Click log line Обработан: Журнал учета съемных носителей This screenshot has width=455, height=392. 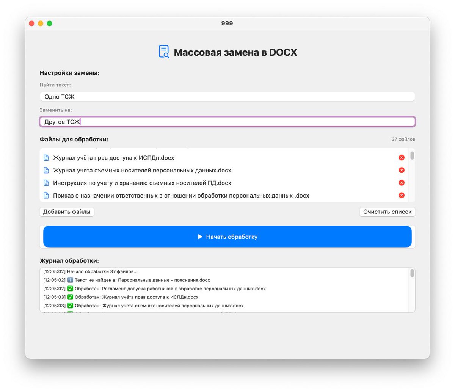[143, 306]
